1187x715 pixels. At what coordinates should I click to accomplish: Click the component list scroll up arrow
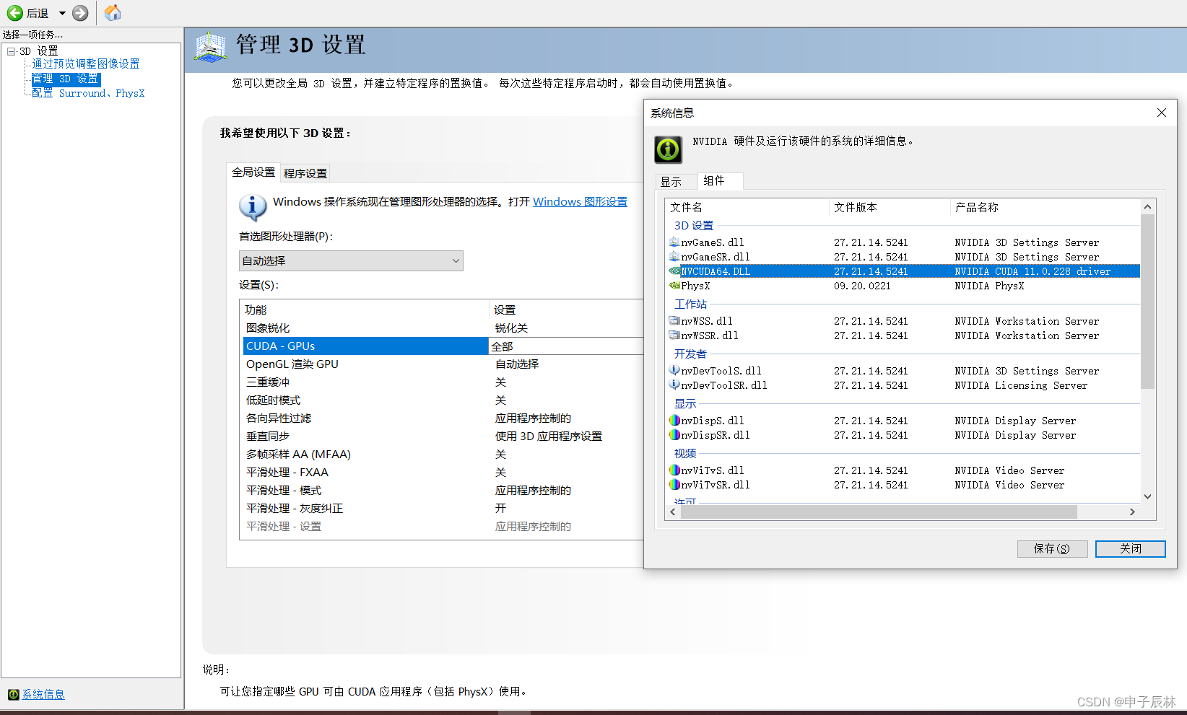1147,207
